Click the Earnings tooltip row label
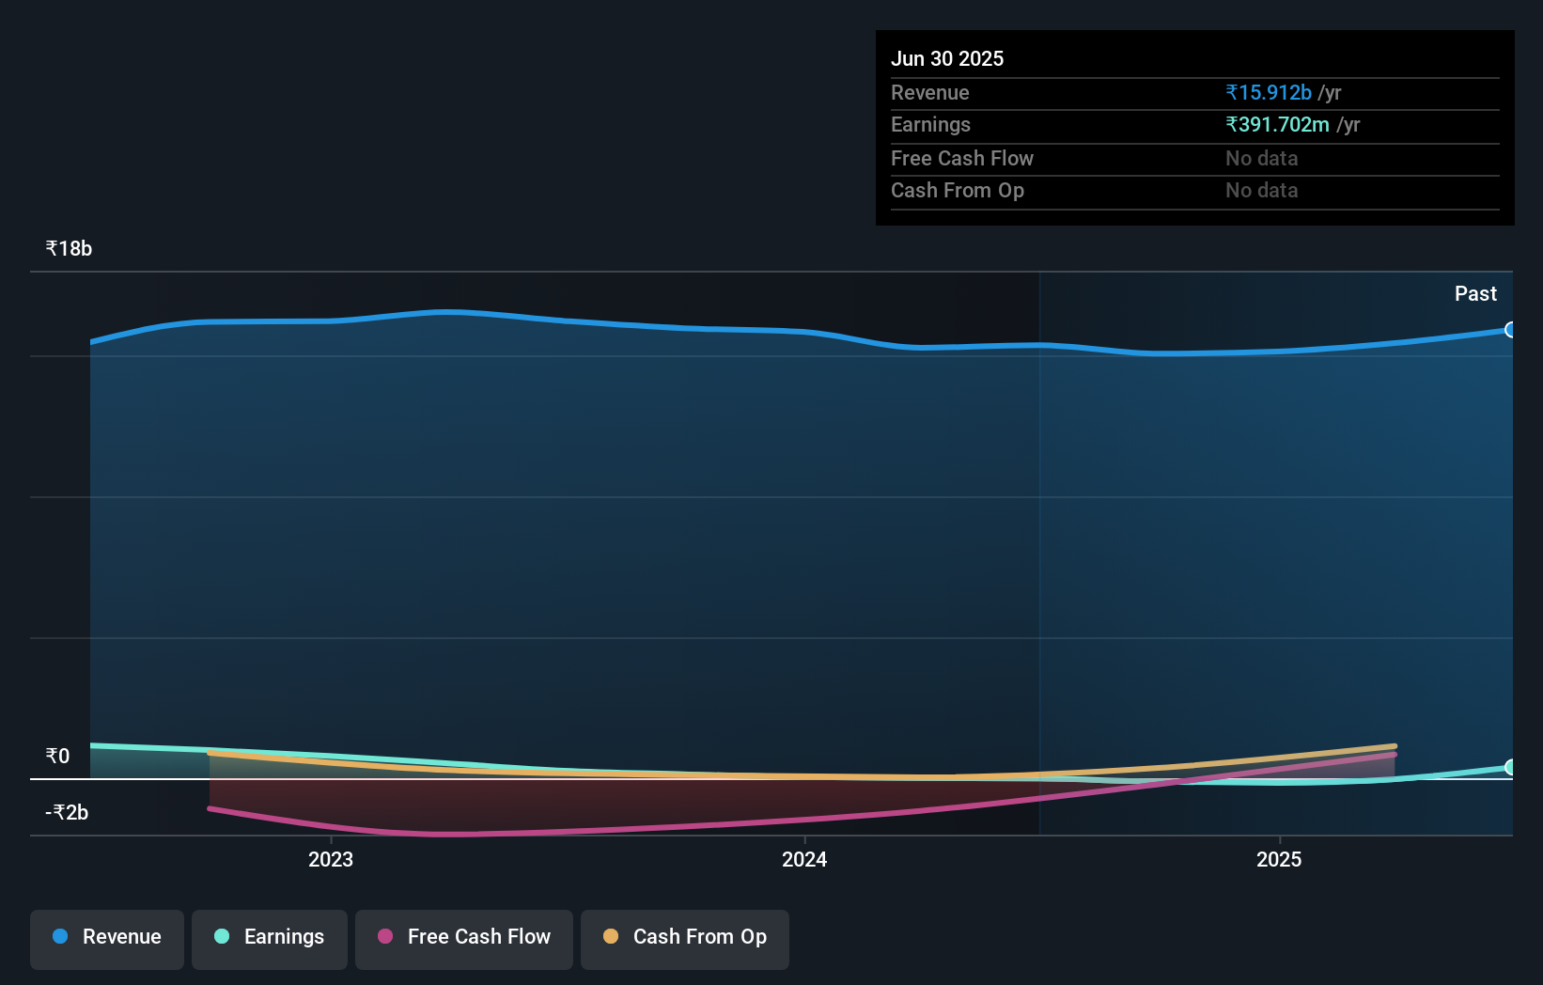This screenshot has width=1543, height=985. click(x=930, y=124)
